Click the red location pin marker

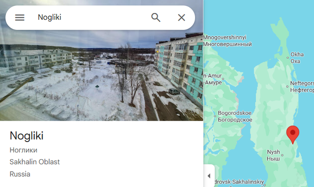[x=292, y=135]
